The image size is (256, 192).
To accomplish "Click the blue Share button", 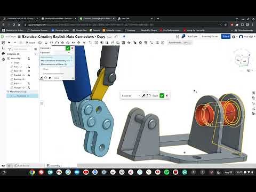I will [226, 36].
